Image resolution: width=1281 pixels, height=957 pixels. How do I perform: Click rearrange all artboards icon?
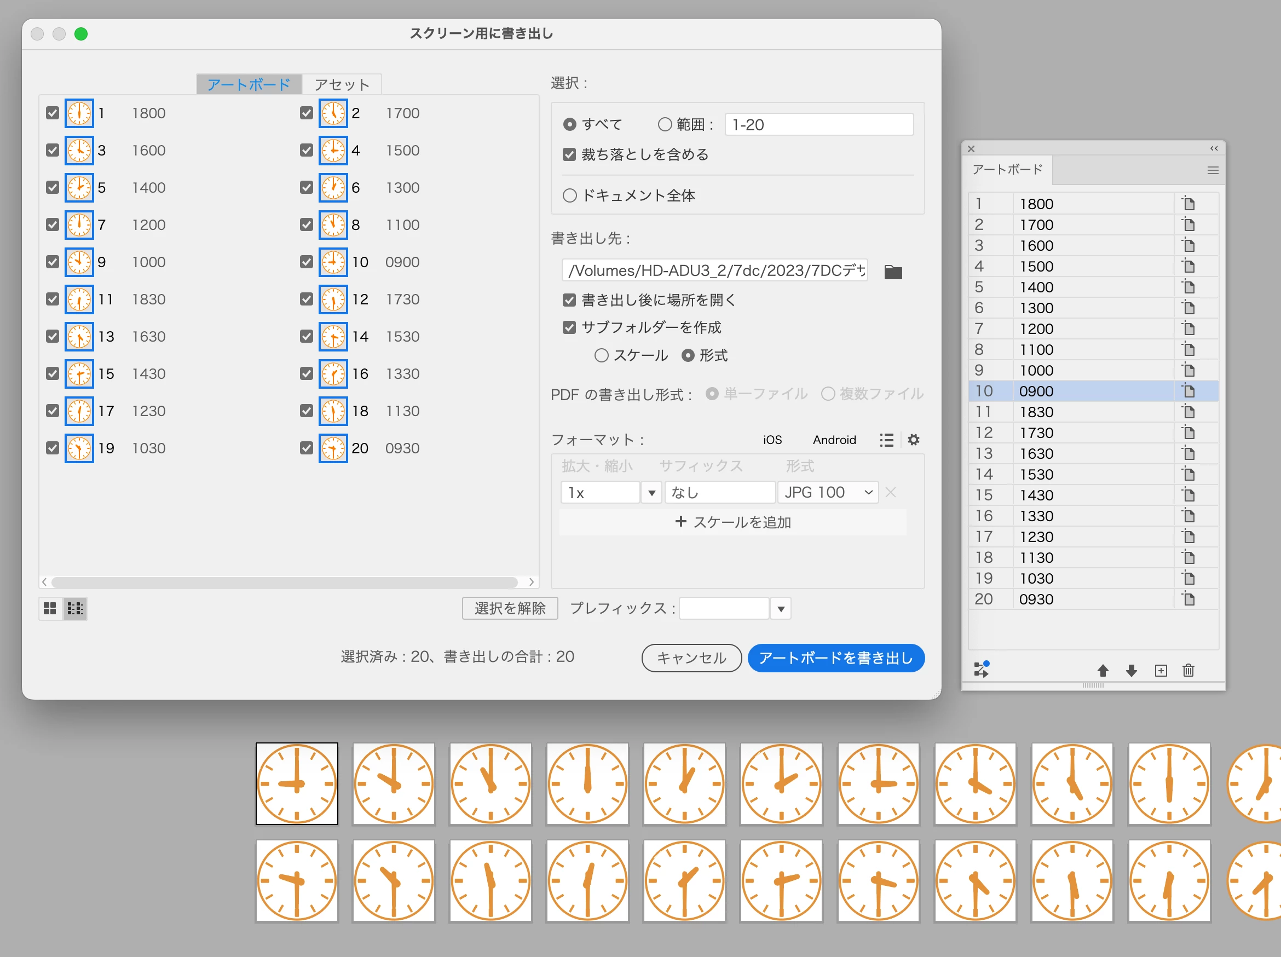click(x=982, y=669)
